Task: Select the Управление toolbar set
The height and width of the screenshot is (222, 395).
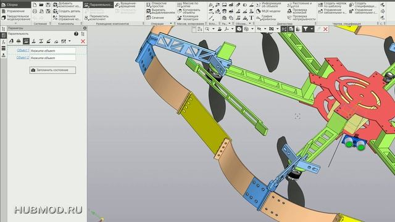Action: pos(13,11)
